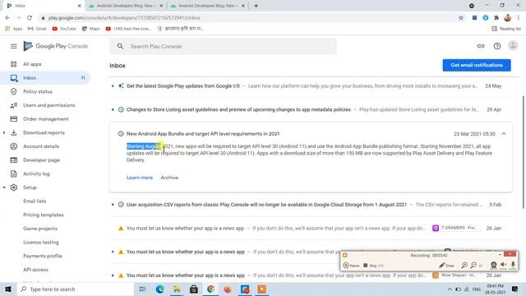Open All apps in sidebar
This screenshot has width=526, height=296.
(32, 64)
